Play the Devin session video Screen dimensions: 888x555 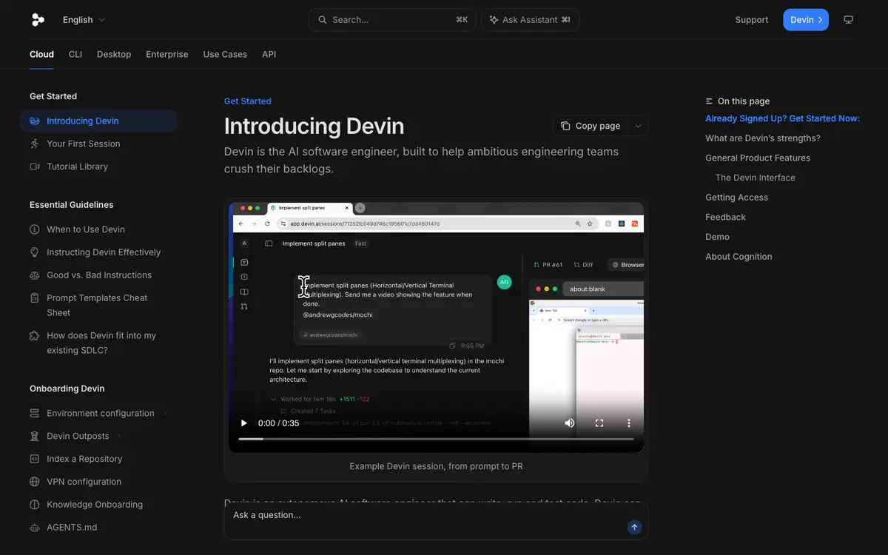click(x=243, y=423)
